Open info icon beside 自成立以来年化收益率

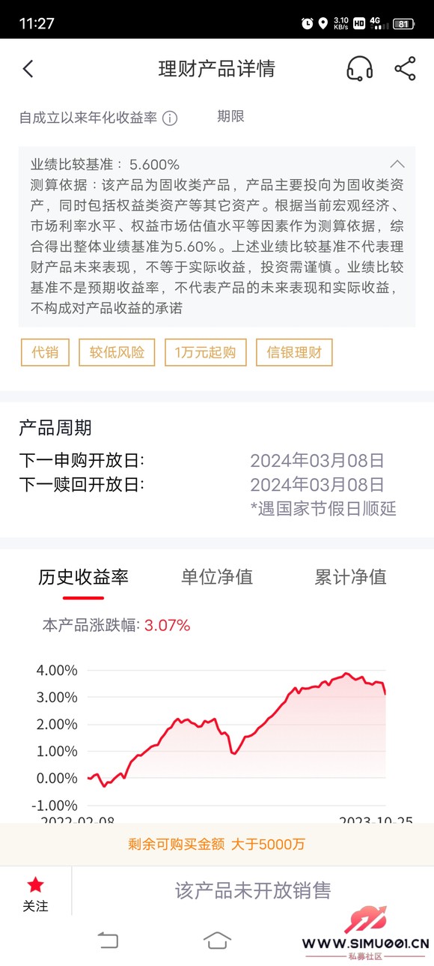point(170,118)
